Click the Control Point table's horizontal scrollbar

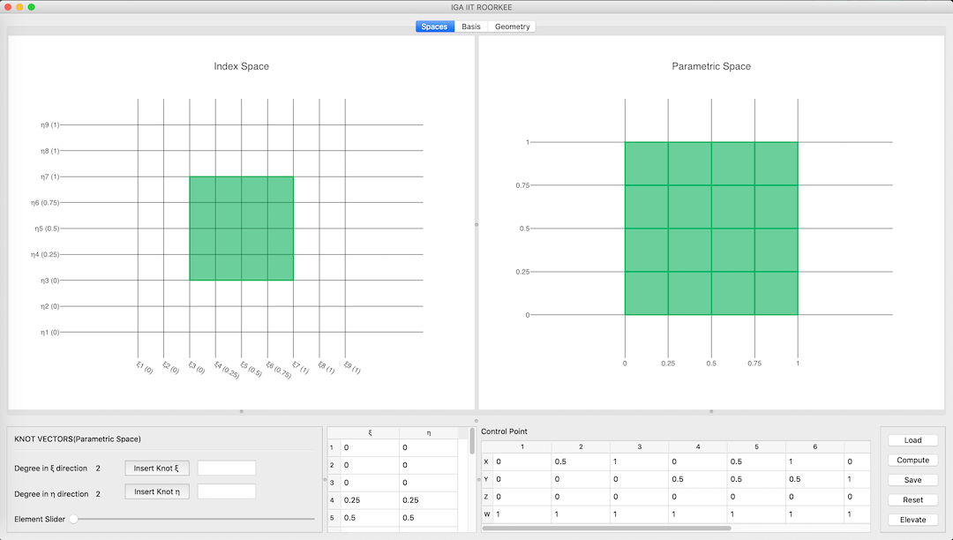pos(607,528)
